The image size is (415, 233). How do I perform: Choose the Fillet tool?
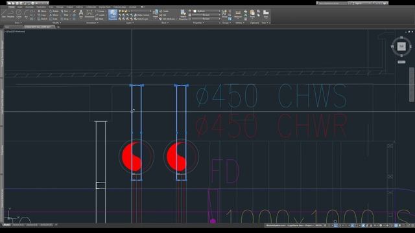65,15
